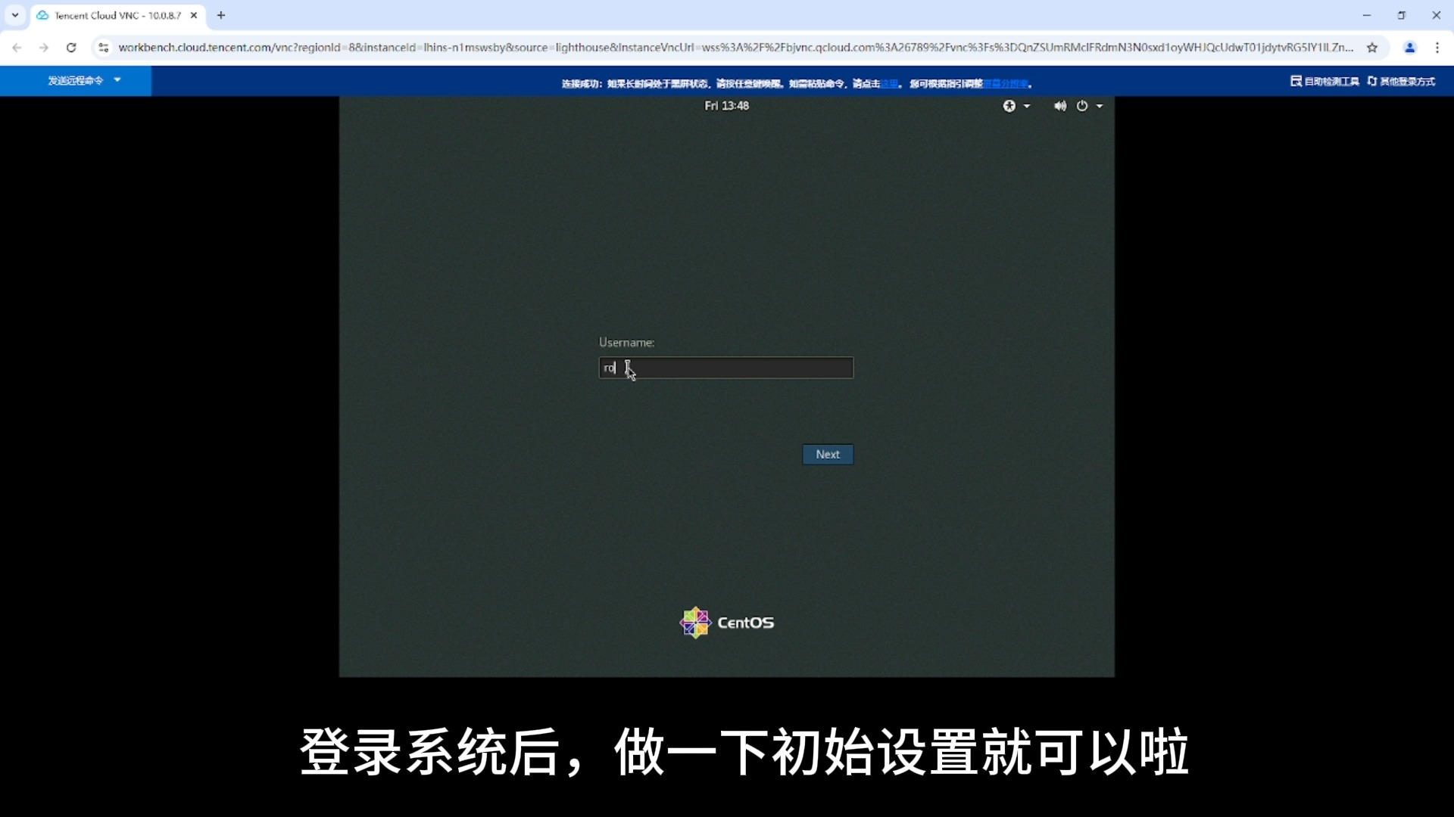Click the volume speaker icon in the status bar

[1059, 106]
